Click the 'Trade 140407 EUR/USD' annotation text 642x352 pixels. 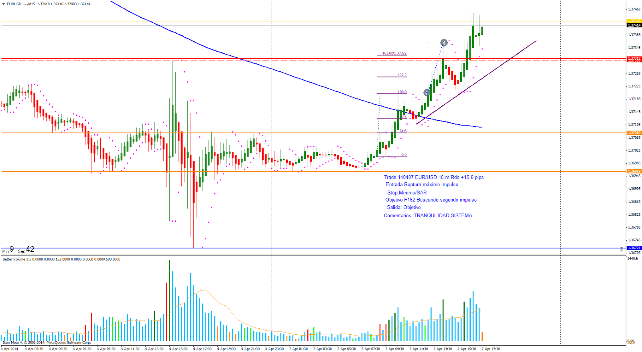tap(433, 177)
